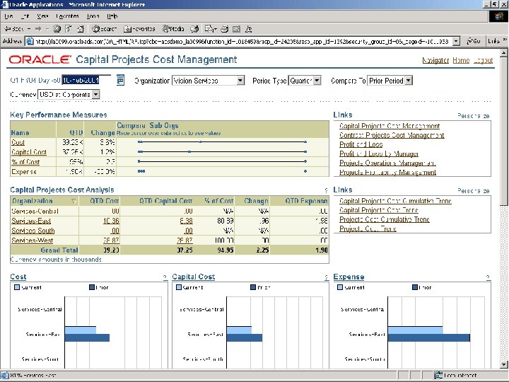The image size is (509, 382).
Task: Click the dark Prior bar in Expense chart
Action: click(x=429, y=338)
